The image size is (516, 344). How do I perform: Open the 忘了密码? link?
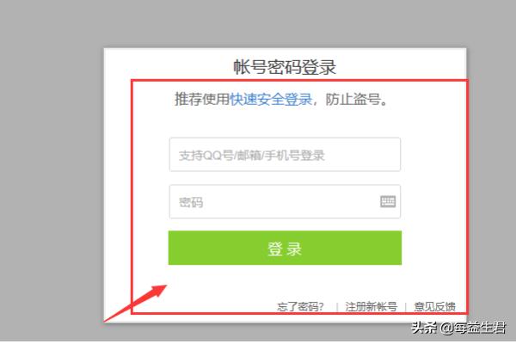tap(300, 307)
